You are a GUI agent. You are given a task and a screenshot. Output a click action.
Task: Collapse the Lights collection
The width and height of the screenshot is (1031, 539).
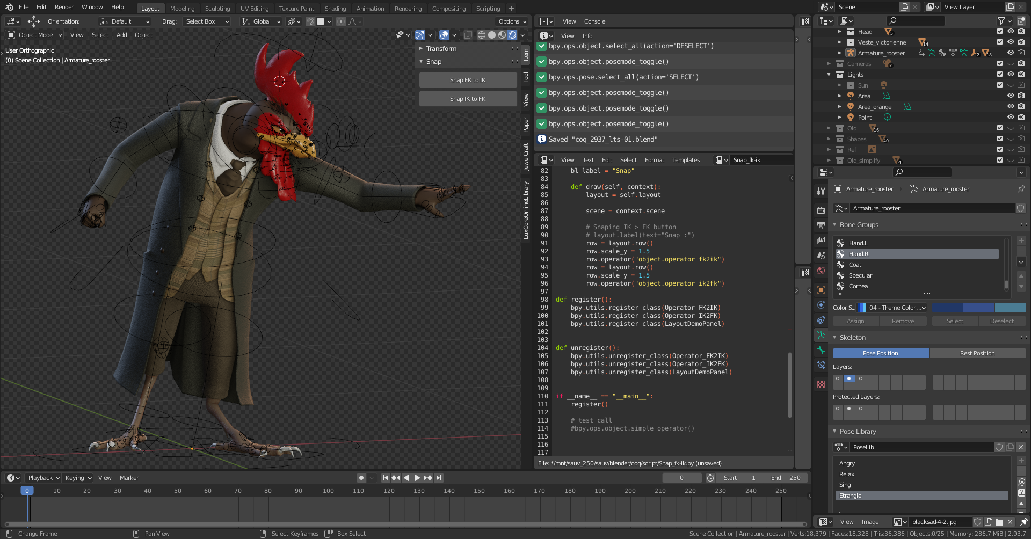click(x=829, y=75)
